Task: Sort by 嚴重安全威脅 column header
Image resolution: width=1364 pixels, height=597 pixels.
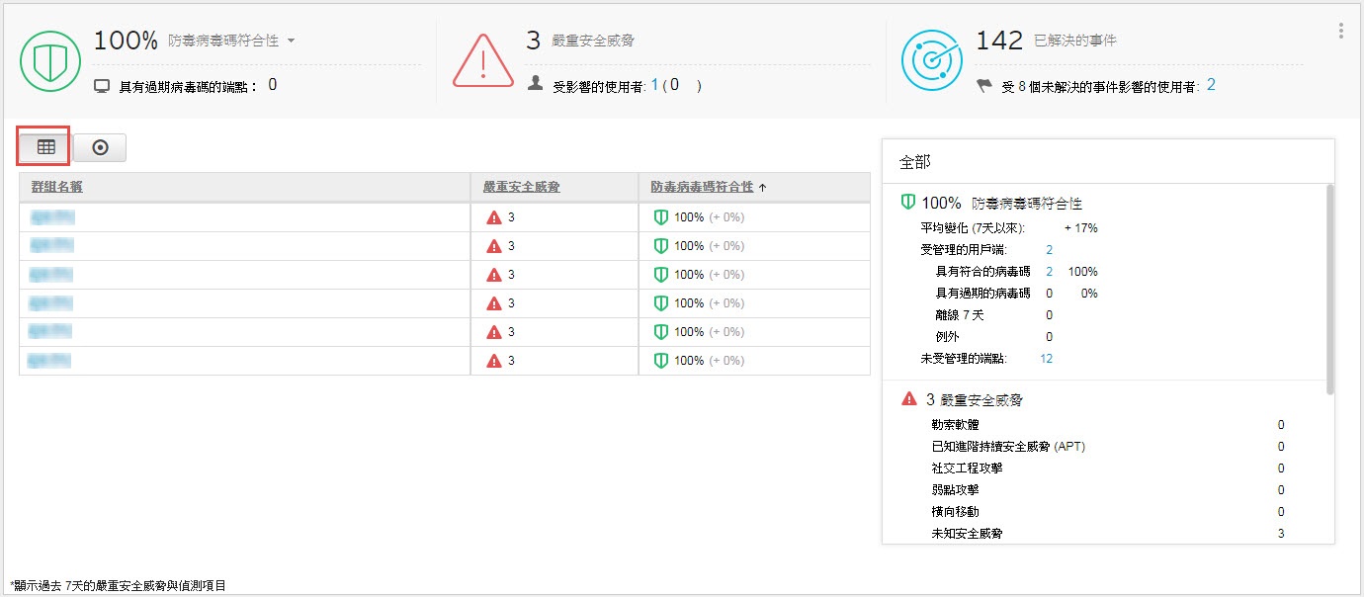Action: (x=521, y=187)
